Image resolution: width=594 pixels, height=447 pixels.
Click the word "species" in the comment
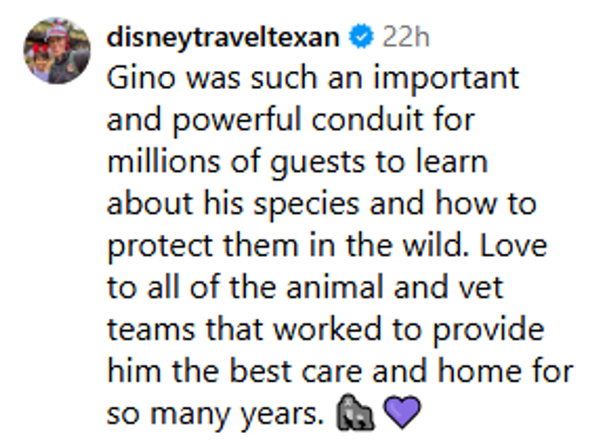click(307, 205)
